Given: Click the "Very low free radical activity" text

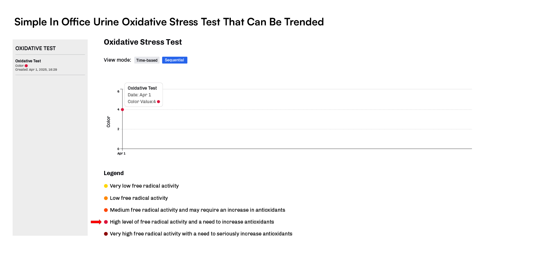Looking at the screenshot, I should [x=144, y=186].
